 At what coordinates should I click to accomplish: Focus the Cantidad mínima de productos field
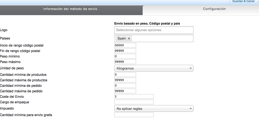(125, 75)
